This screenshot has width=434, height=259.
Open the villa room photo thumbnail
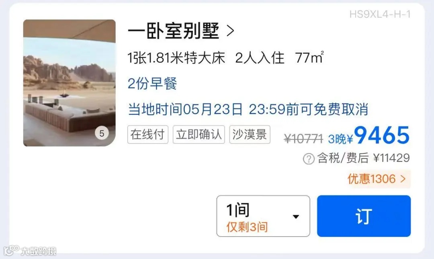point(69,83)
